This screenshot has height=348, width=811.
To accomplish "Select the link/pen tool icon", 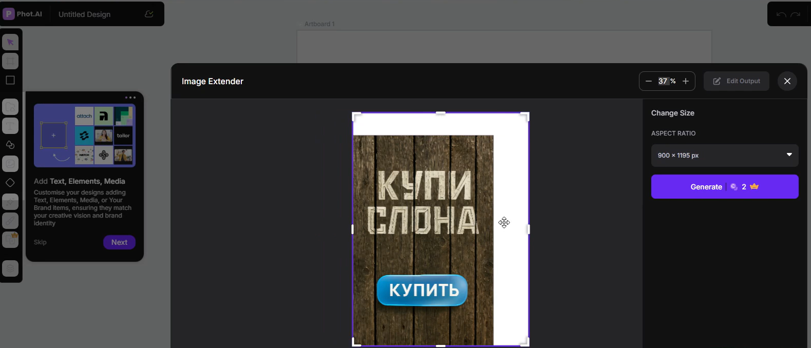I will 10,221.
